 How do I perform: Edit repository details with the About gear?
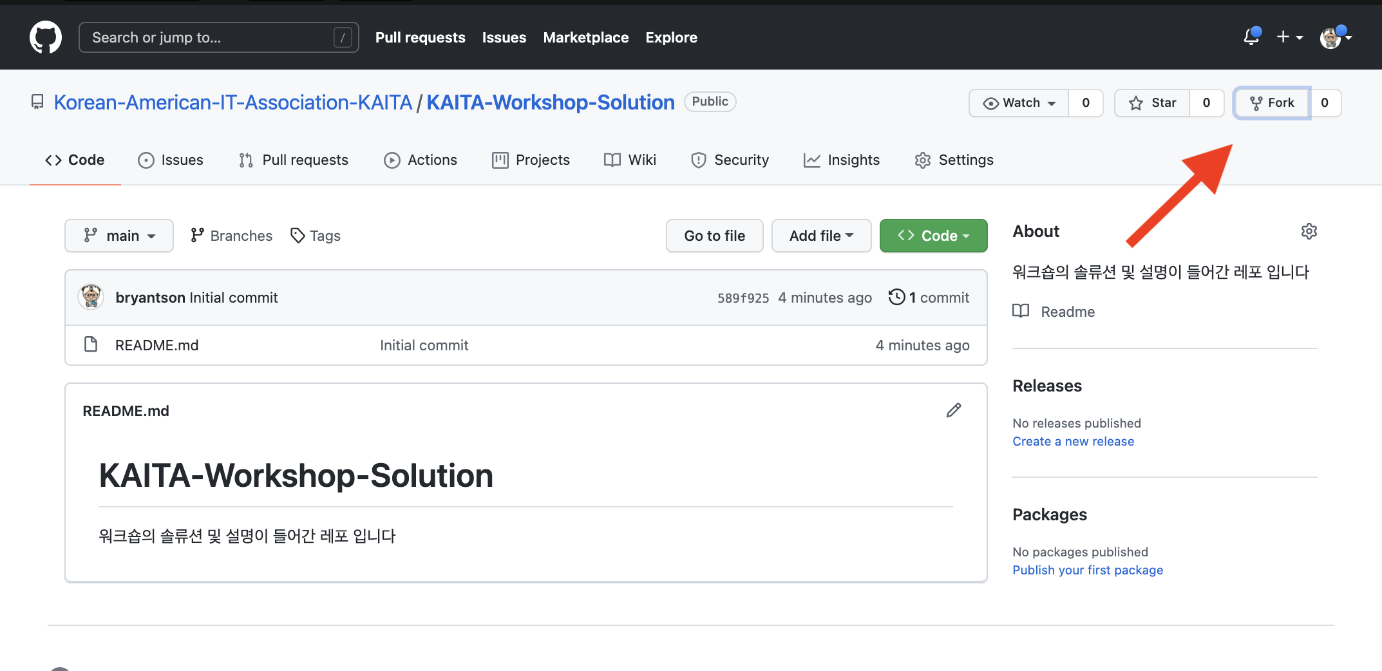point(1309,231)
